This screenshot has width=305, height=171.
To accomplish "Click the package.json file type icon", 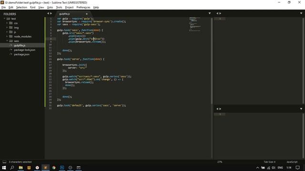I will pyautogui.click(x=10, y=54).
